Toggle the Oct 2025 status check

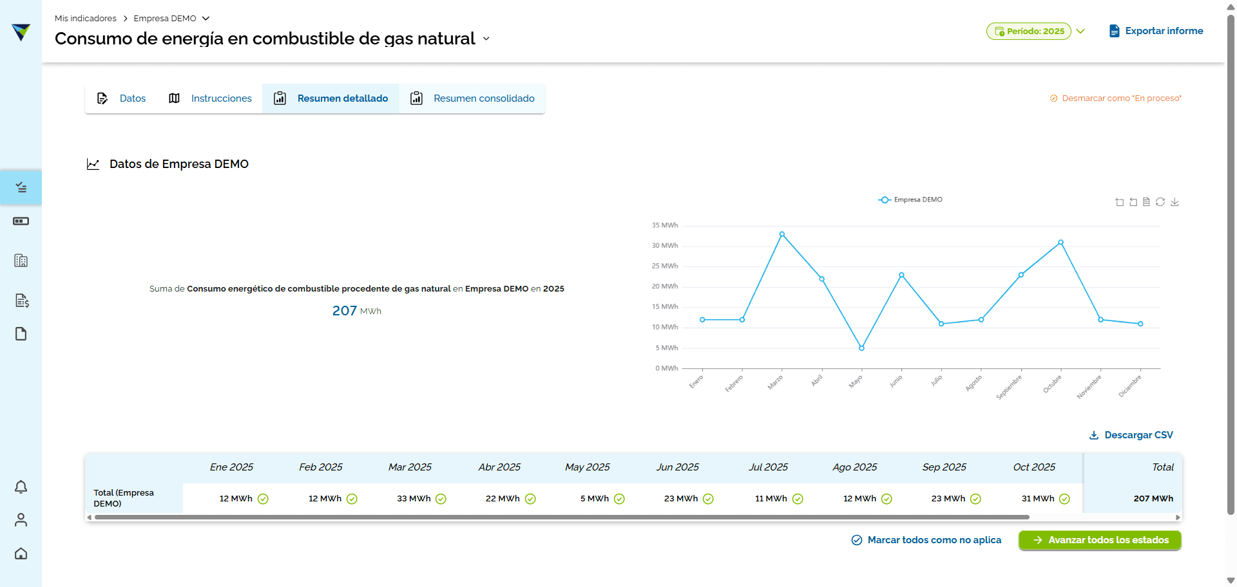coord(1064,499)
